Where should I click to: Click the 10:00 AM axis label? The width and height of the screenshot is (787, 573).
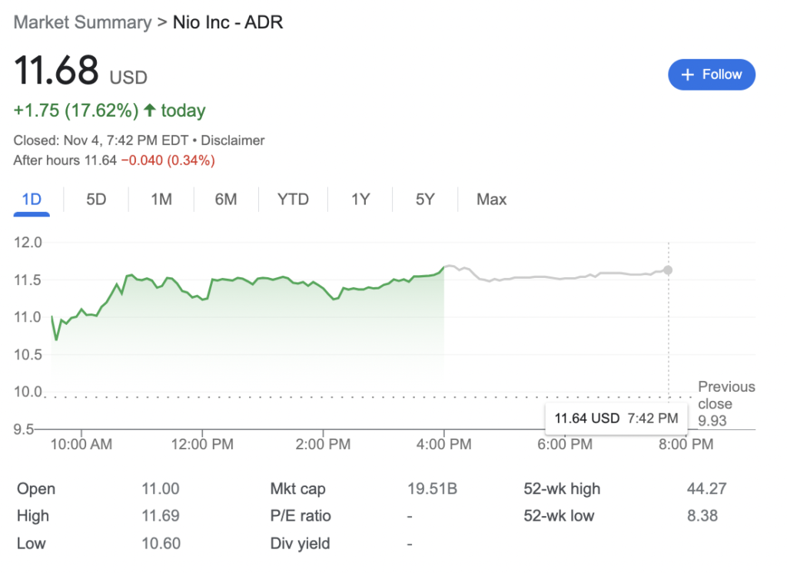[81, 445]
